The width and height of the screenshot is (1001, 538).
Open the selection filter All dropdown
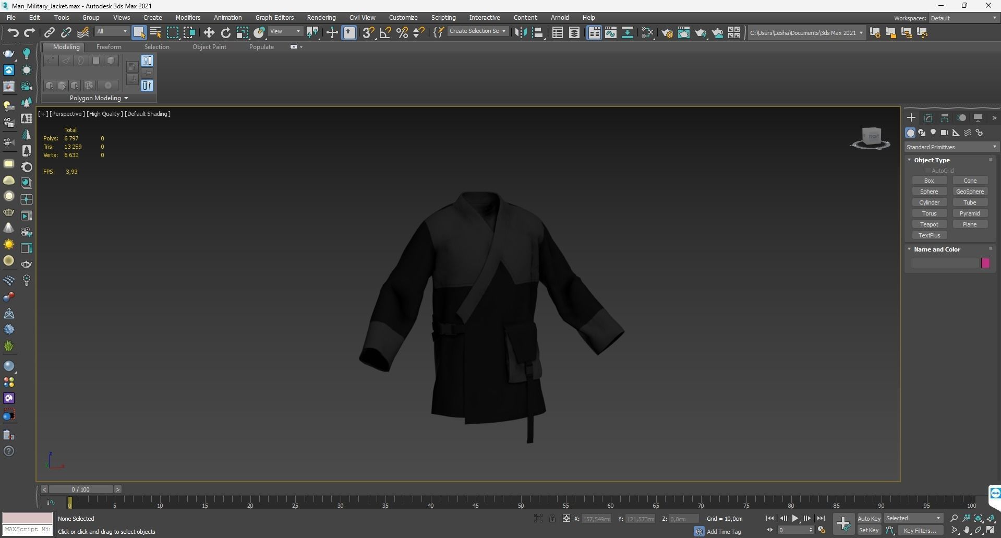[112, 32]
